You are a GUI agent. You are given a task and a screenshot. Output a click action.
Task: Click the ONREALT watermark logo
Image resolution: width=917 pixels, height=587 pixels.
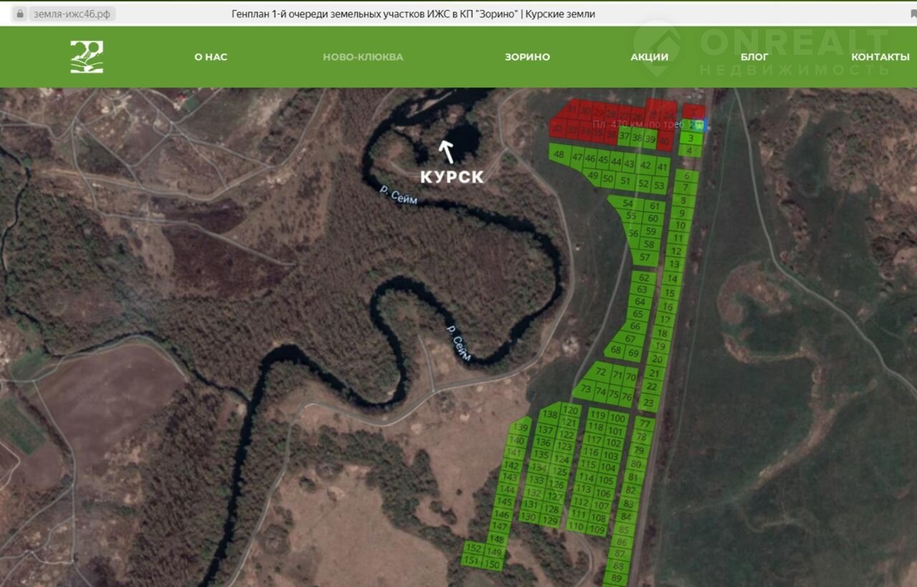[x=657, y=49]
